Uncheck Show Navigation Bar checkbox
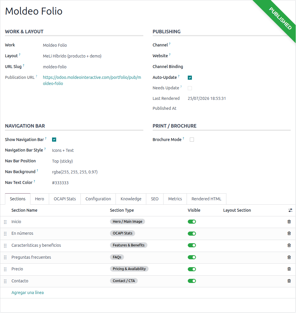This screenshot has width=296, height=313. (54, 140)
